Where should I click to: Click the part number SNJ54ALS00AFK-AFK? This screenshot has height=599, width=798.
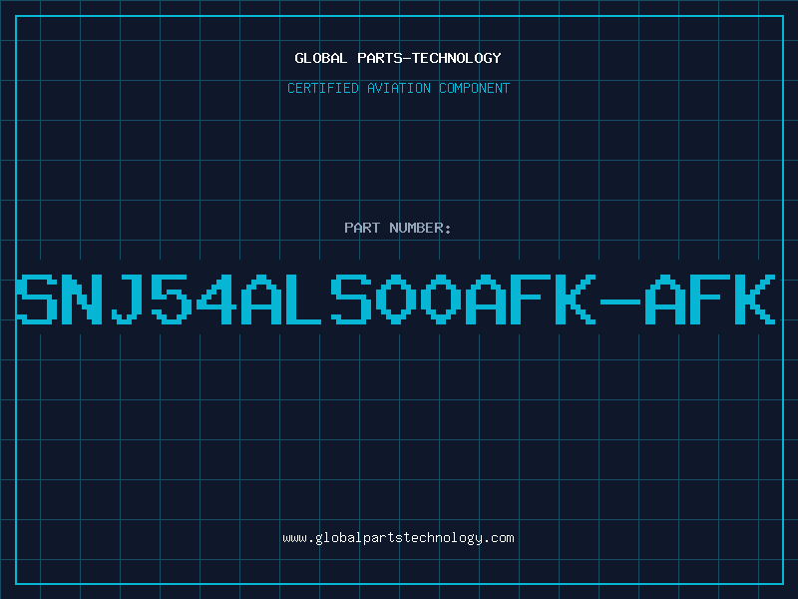[395, 299]
